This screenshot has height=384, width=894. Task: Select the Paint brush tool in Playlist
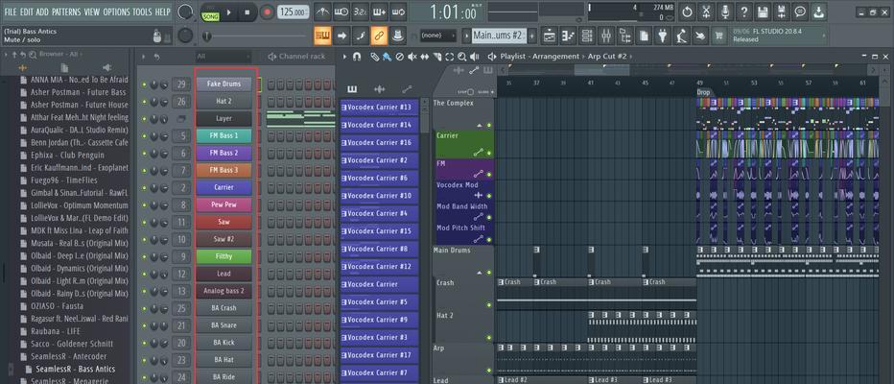tap(387, 57)
